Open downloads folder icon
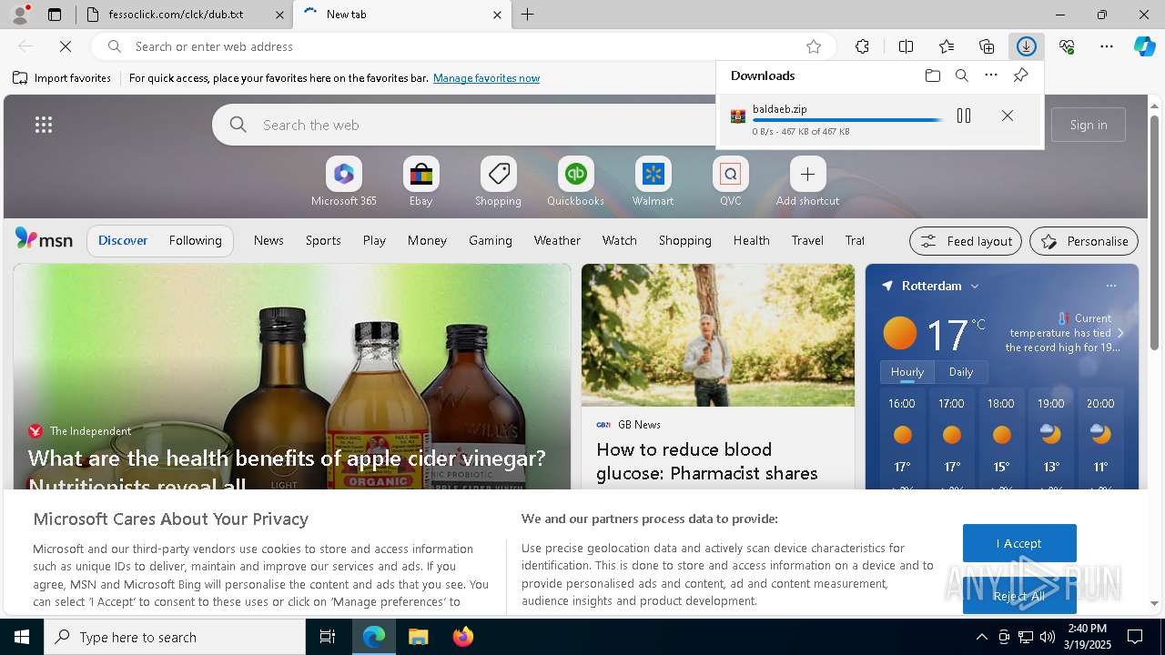1165x655 pixels. point(932,76)
